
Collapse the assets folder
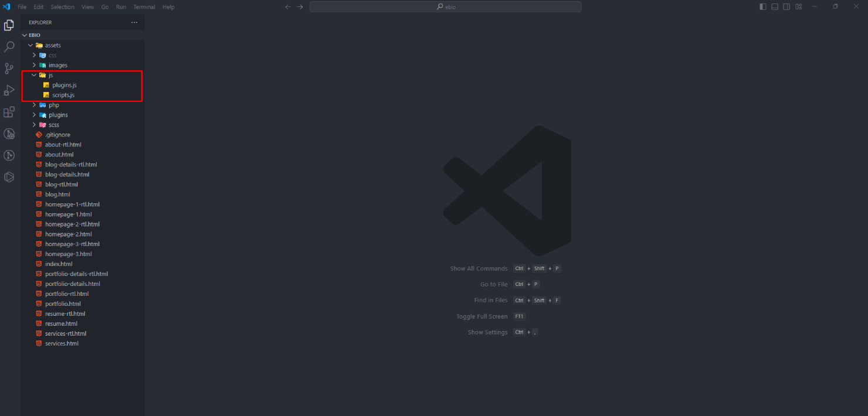82,45
